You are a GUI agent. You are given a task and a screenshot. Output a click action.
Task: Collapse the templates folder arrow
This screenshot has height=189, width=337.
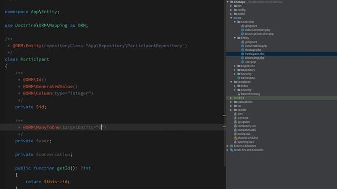click(231, 82)
